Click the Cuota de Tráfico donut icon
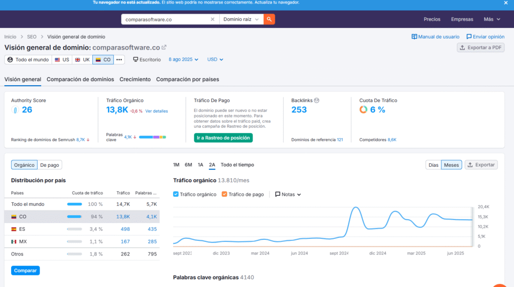 click(x=363, y=110)
